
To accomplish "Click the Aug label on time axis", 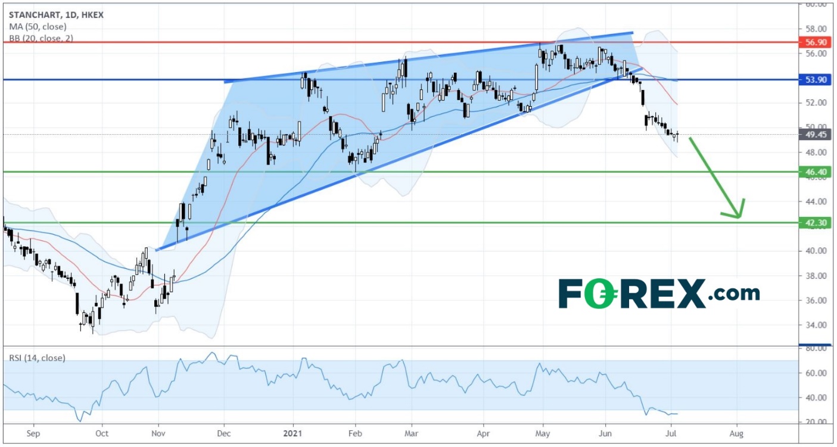I will pos(737,433).
